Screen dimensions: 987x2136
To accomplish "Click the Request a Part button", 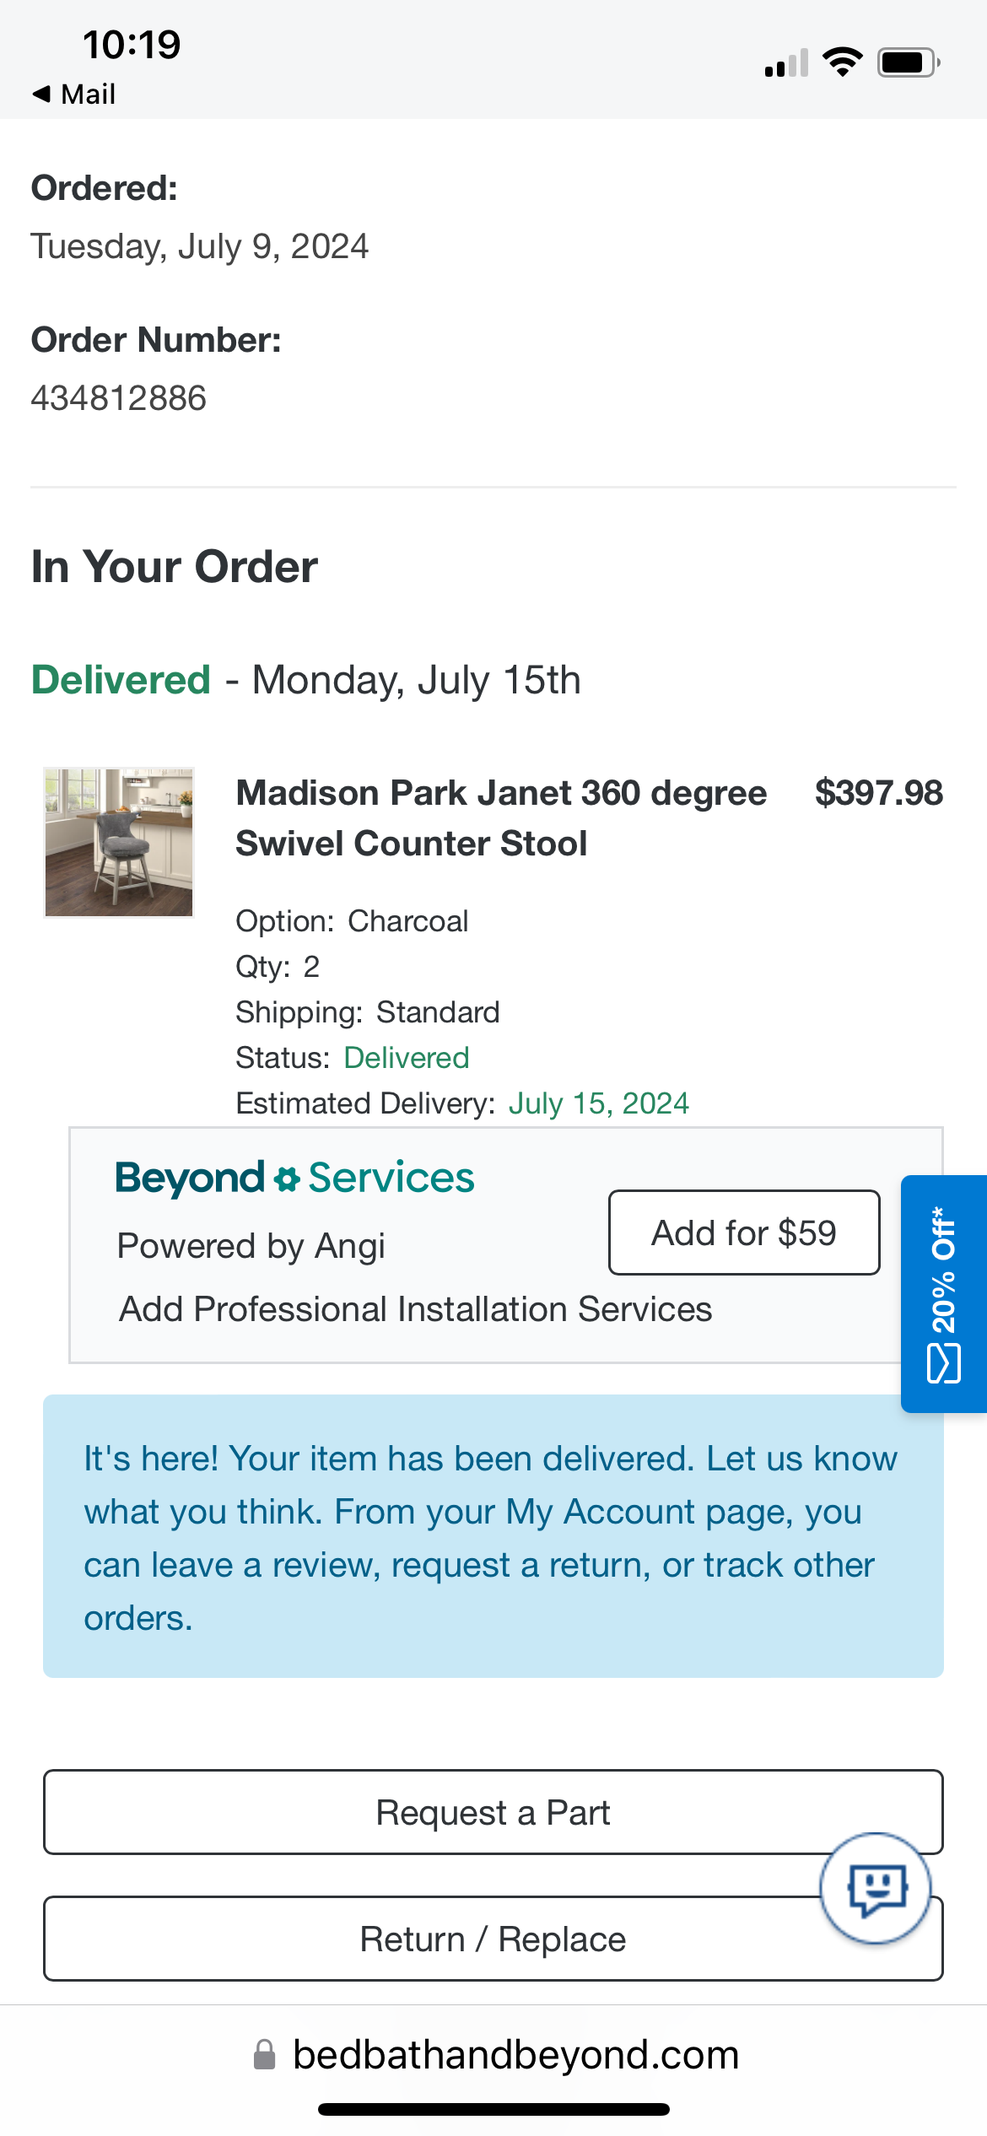I will (x=493, y=1812).
